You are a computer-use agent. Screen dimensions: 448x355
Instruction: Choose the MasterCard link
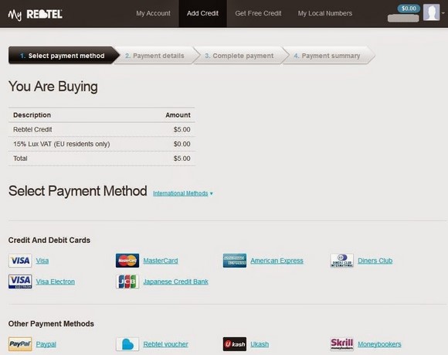coord(161,261)
